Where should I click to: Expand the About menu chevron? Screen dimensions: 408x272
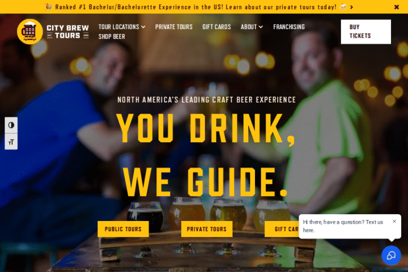tap(261, 27)
